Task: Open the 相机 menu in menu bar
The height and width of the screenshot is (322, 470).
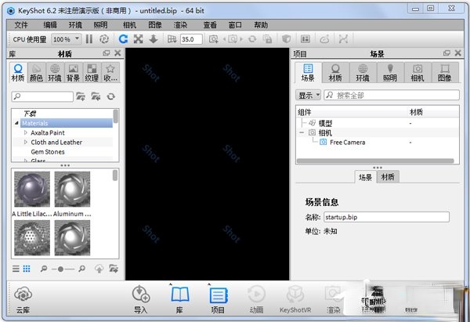Action: pos(129,25)
